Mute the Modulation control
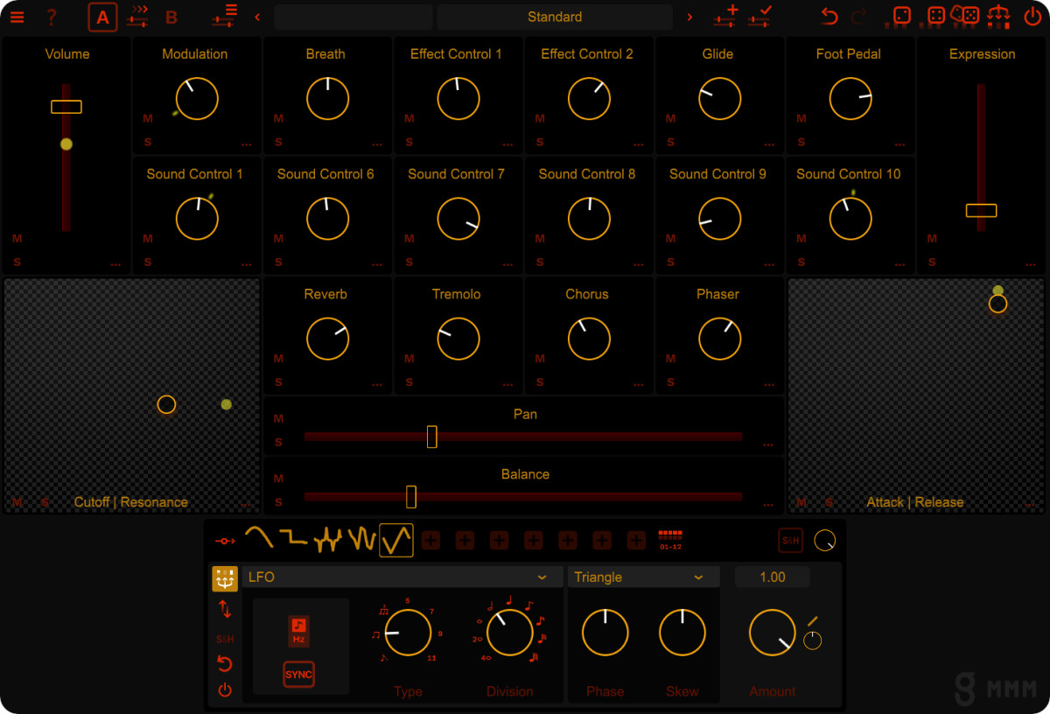1050x714 pixels. (x=148, y=119)
